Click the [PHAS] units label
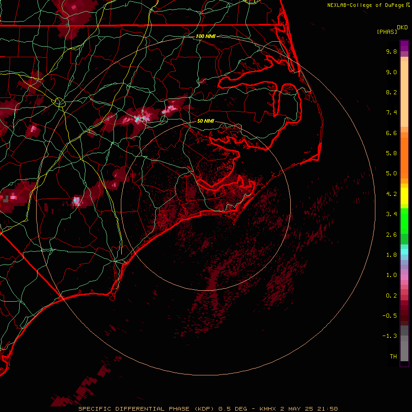412x412 pixels. click(x=387, y=32)
